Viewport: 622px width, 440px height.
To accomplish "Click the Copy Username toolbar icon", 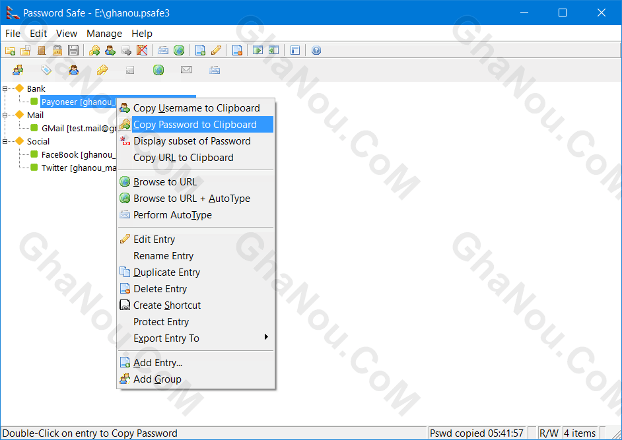I will 110,50.
